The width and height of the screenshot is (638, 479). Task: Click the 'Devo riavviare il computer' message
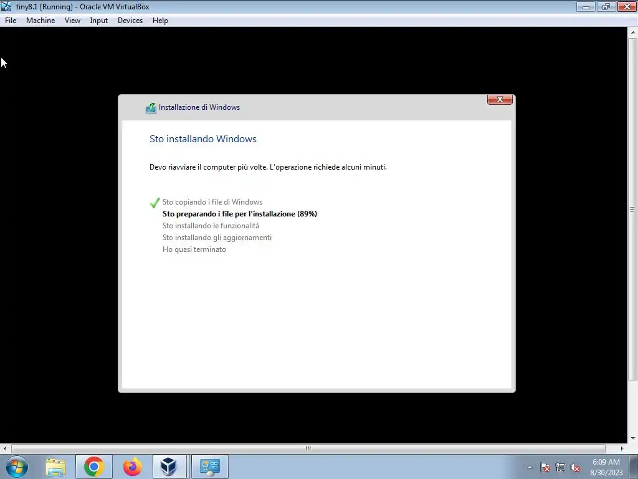(268, 167)
